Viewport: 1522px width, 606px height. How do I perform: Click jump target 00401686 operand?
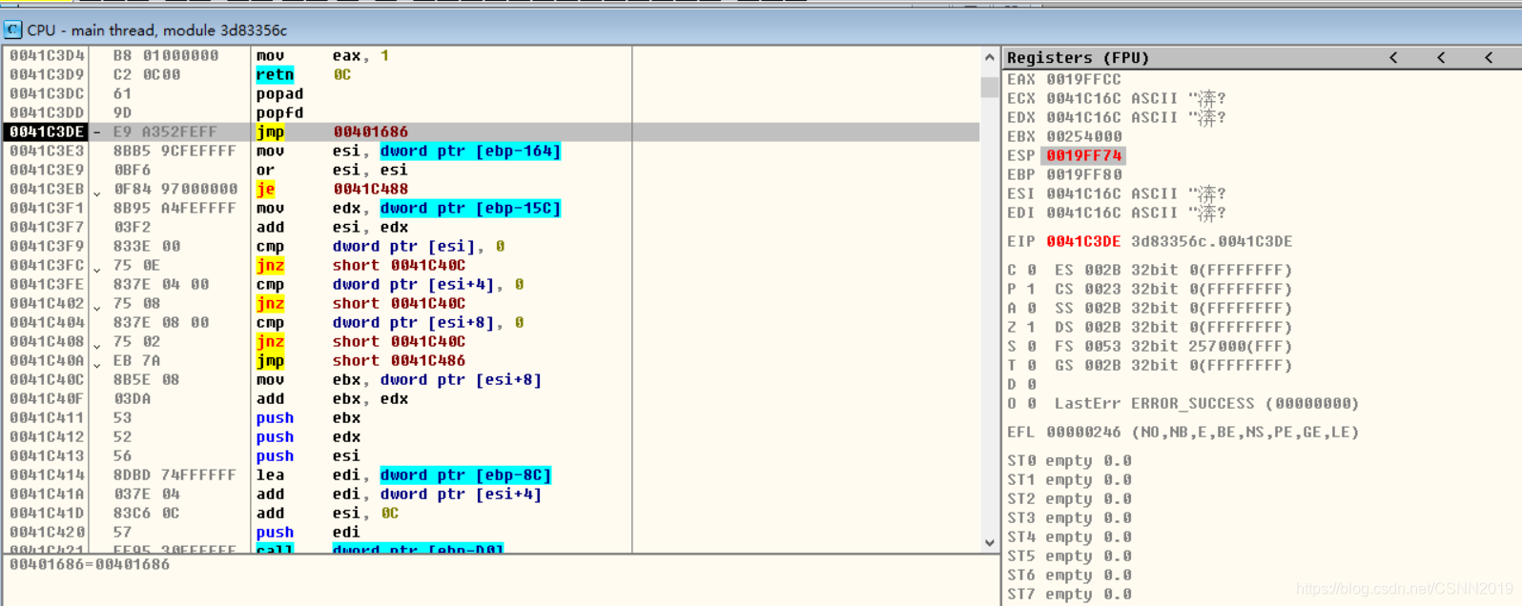pyautogui.click(x=371, y=131)
